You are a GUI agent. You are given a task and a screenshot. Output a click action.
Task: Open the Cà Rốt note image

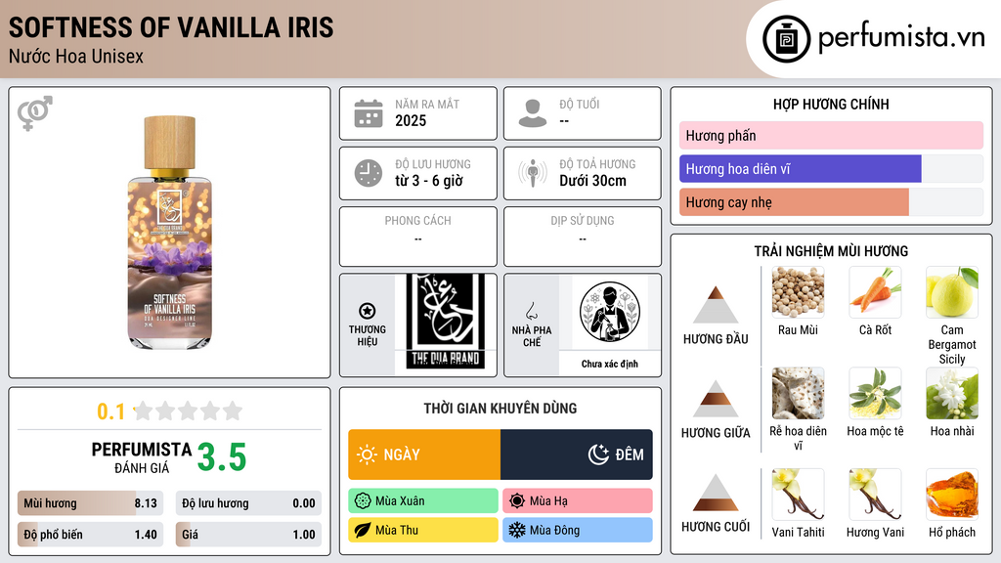tap(875, 292)
